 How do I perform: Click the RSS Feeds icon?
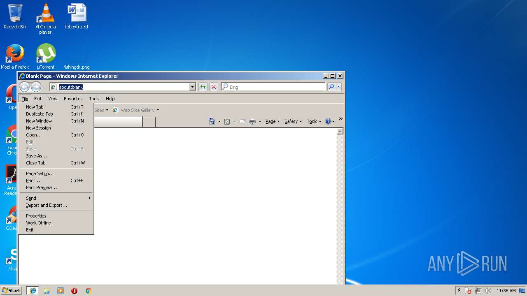(x=227, y=121)
